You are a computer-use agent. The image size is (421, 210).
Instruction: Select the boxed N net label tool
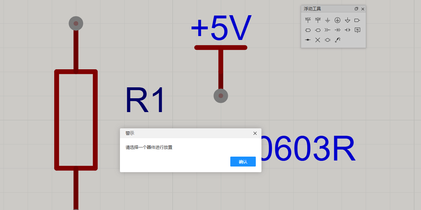pos(357,30)
